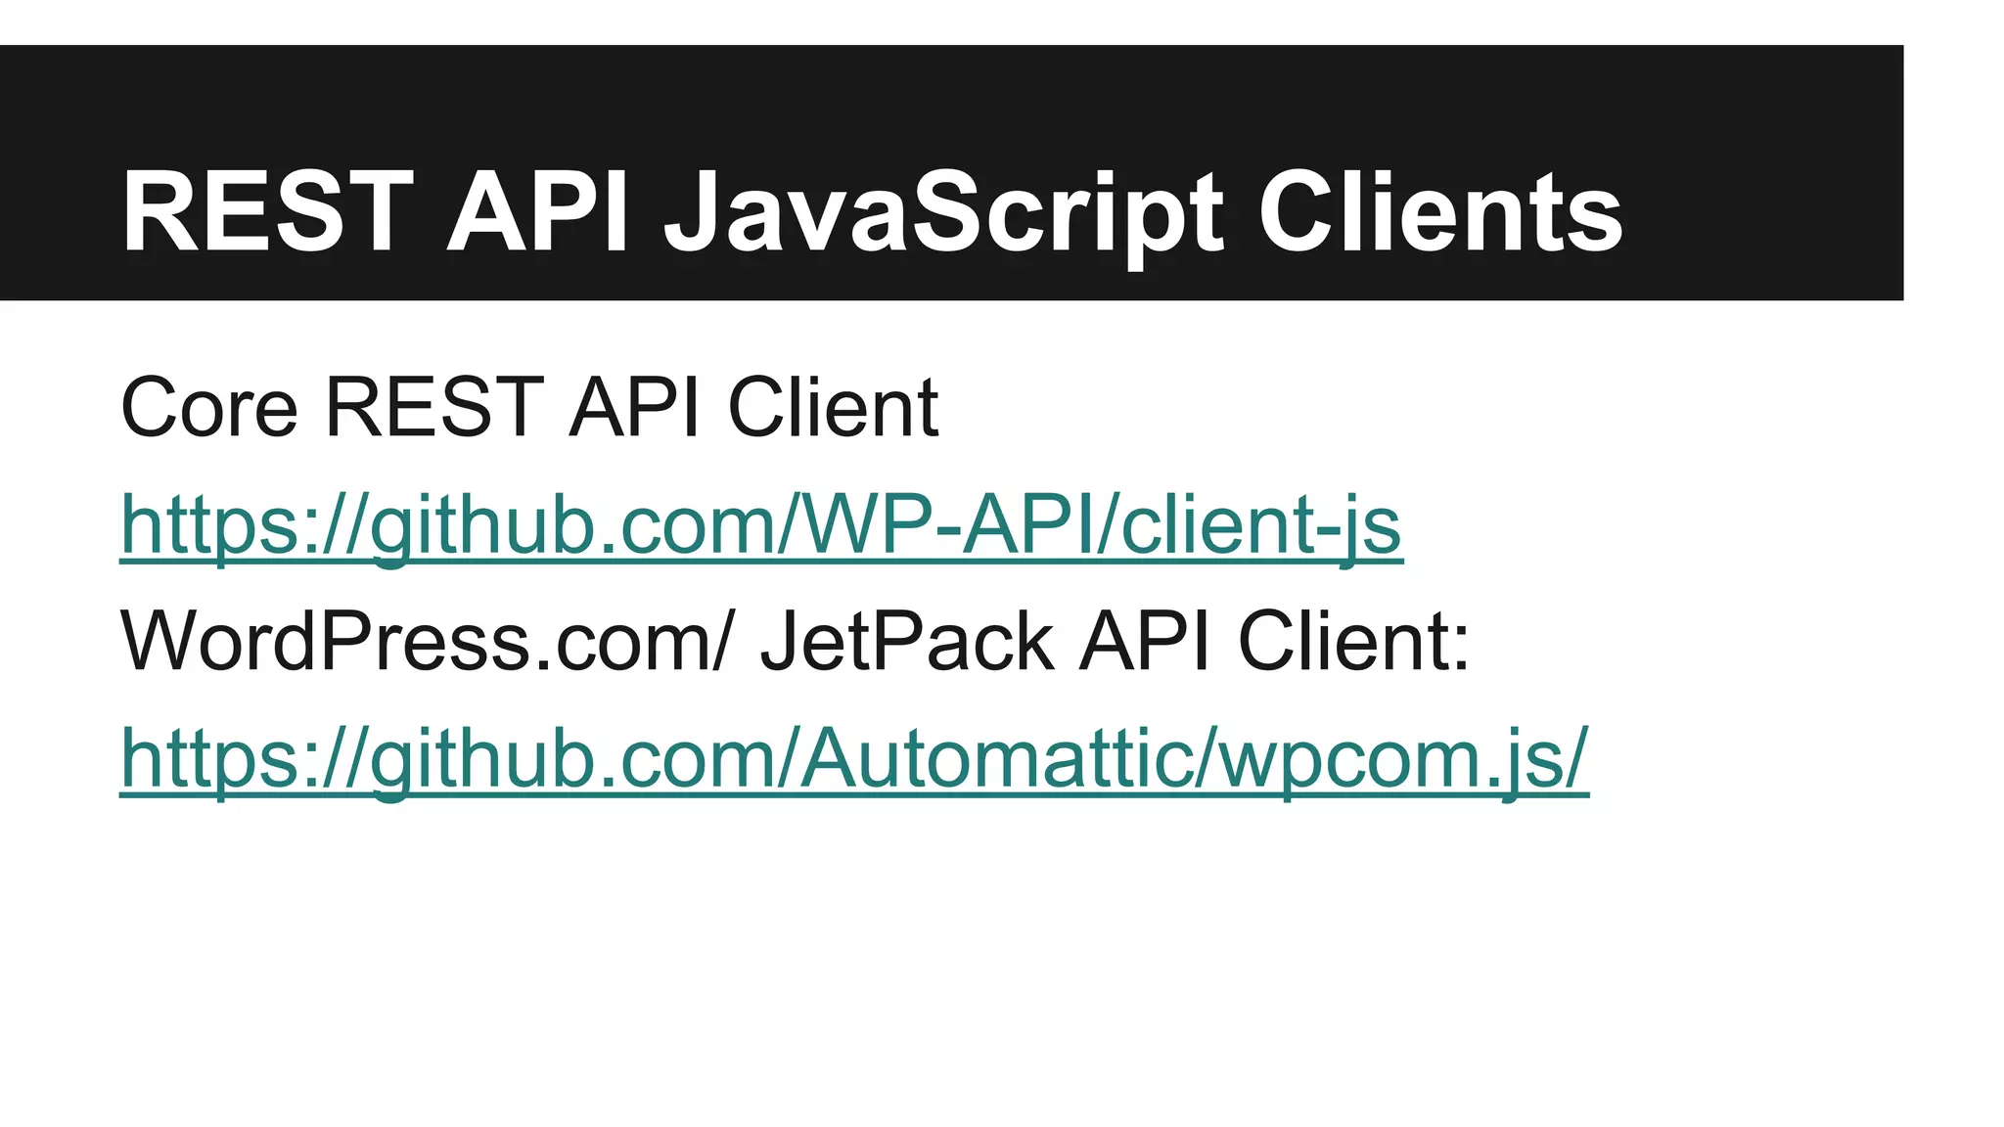The image size is (2004, 1127).
Task: Click the 'Core REST API Client' text
Action: (529, 407)
